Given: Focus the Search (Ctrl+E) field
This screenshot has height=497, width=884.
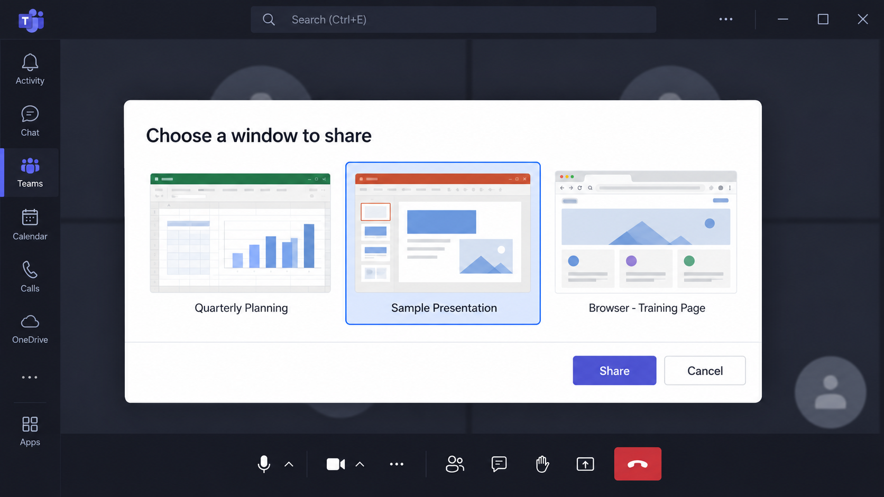Looking at the screenshot, I should click(454, 20).
